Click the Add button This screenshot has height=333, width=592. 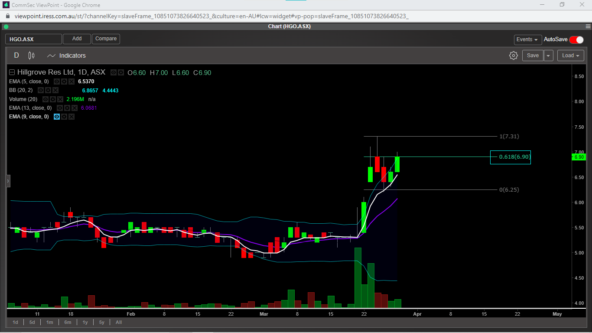click(x=77, y=39)
